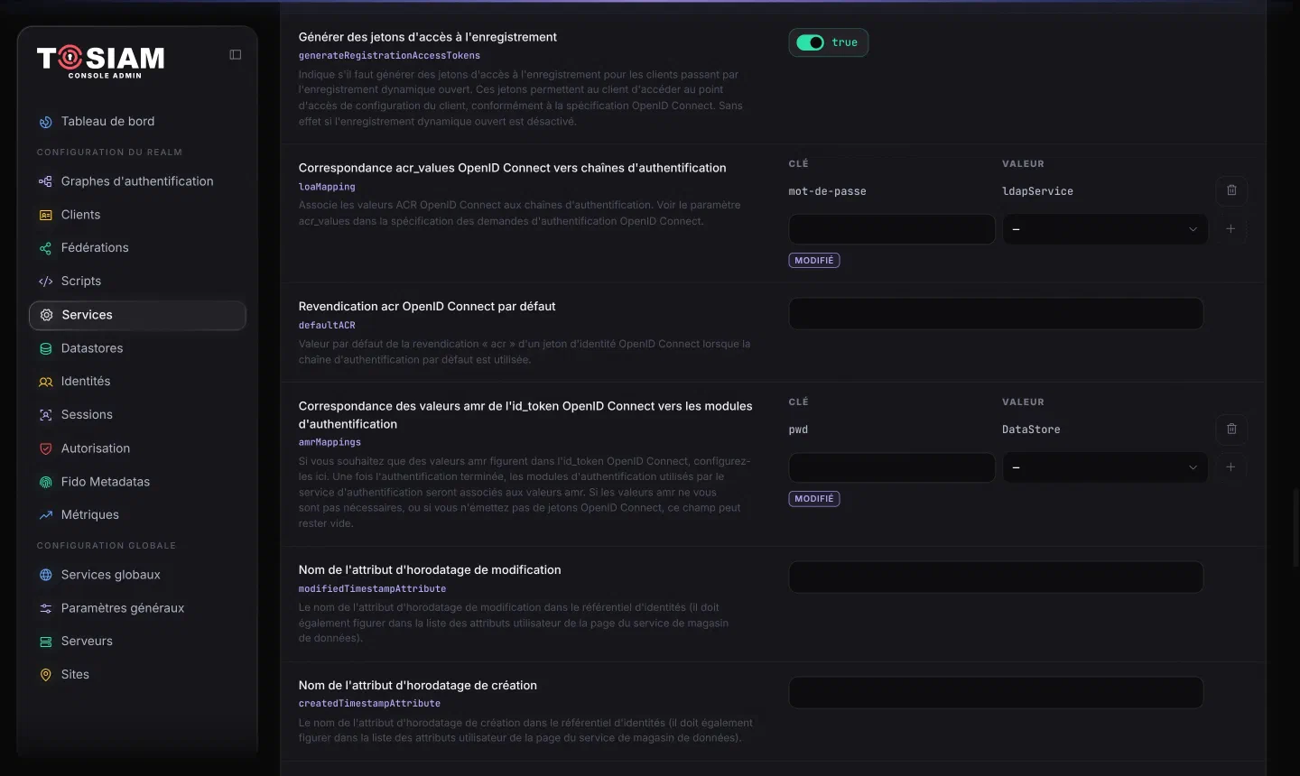Click the Métriques chart icon
Image resolution: width=1300 pixels, height=776 pixels.
pos(46,515)
